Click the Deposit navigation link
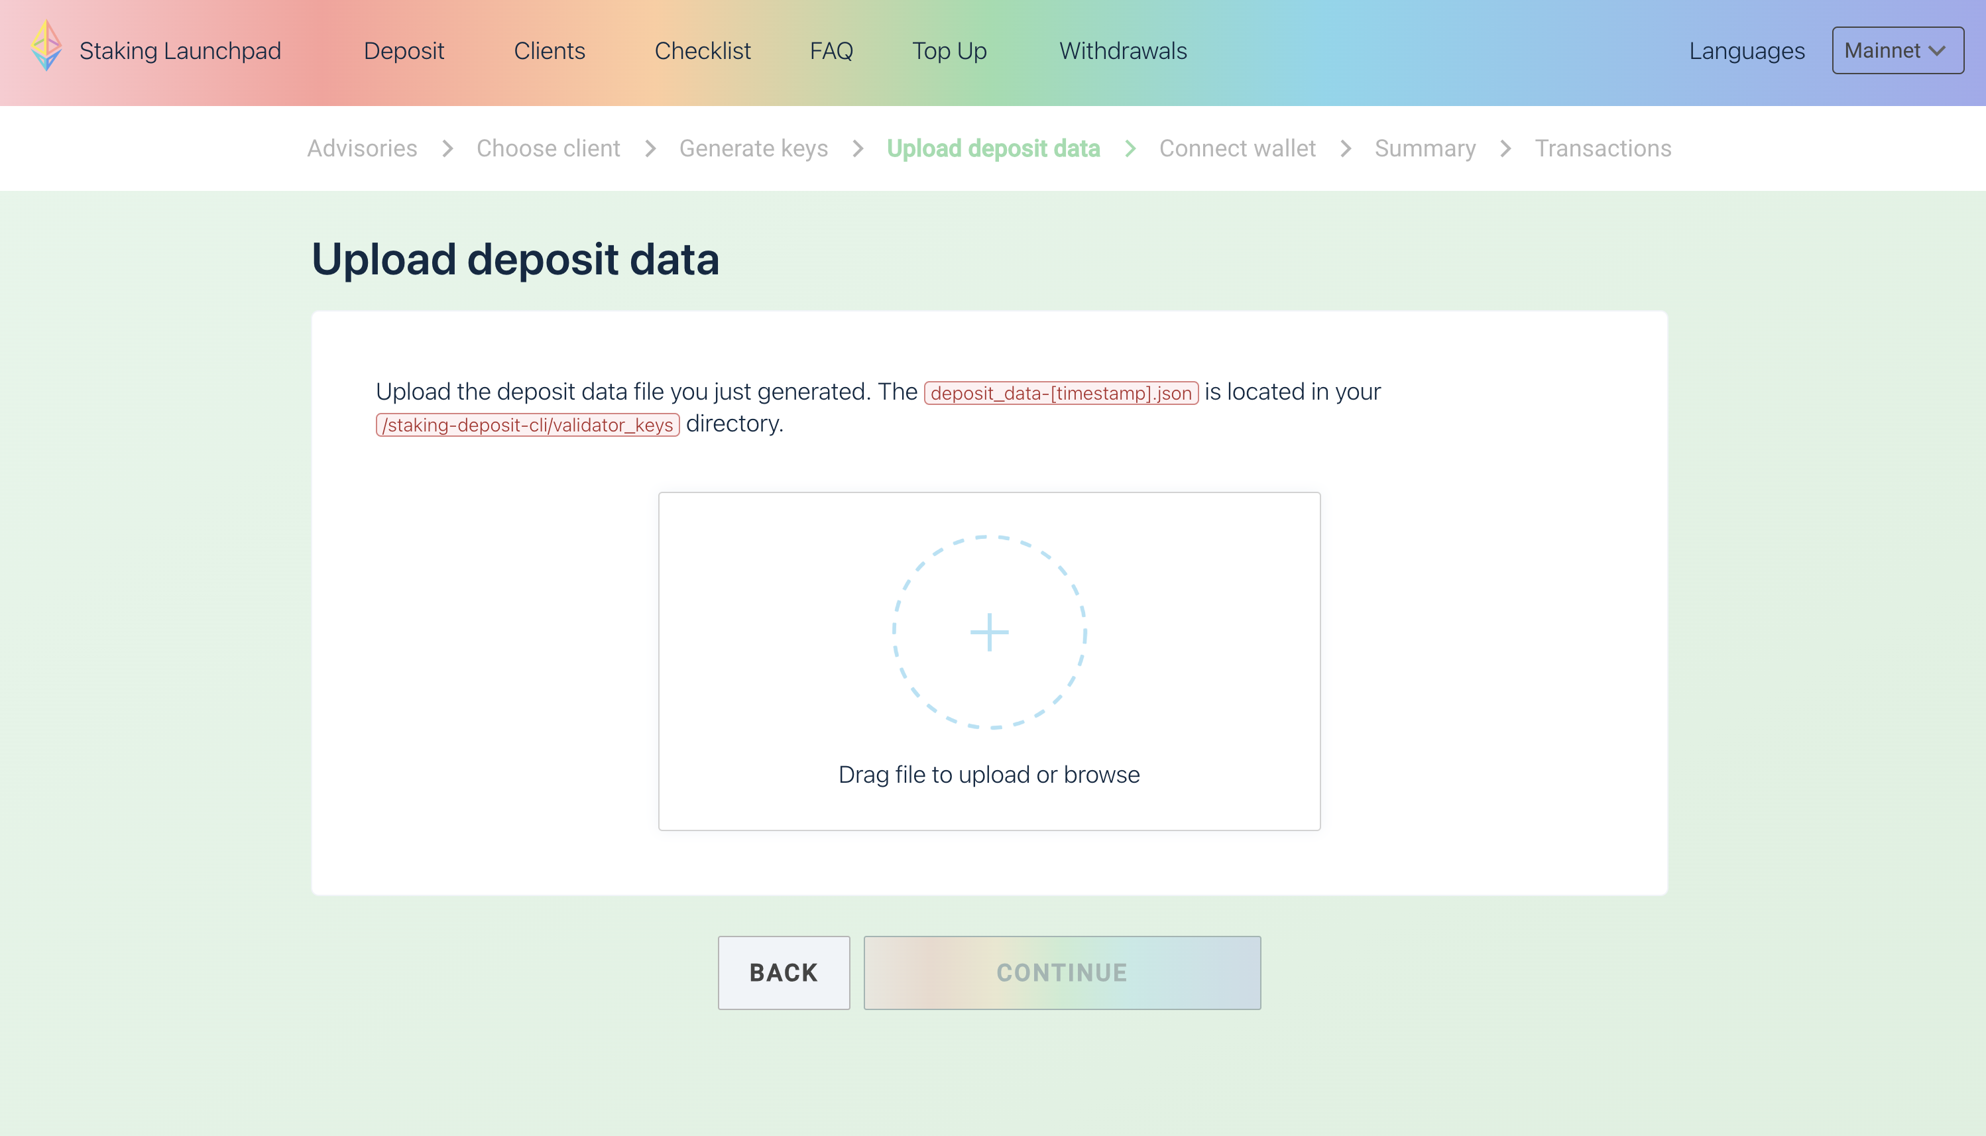Screen dimensions: 1986x1136 pyautogui.click(x=405, y=52)
